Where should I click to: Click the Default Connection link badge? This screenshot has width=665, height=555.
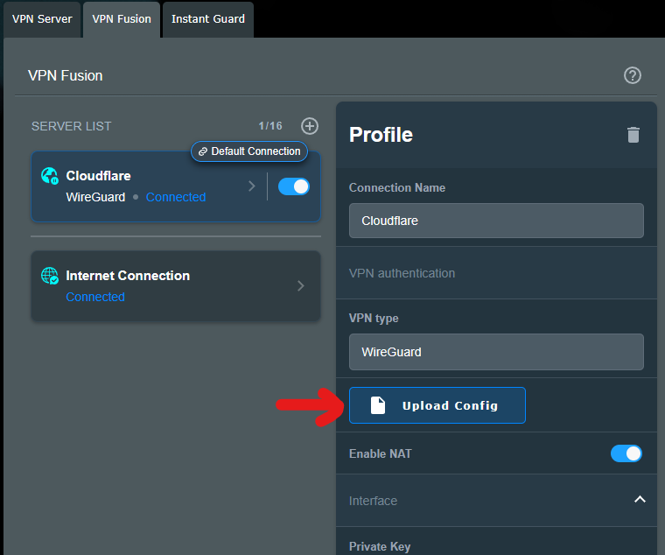tap(249, 151)
